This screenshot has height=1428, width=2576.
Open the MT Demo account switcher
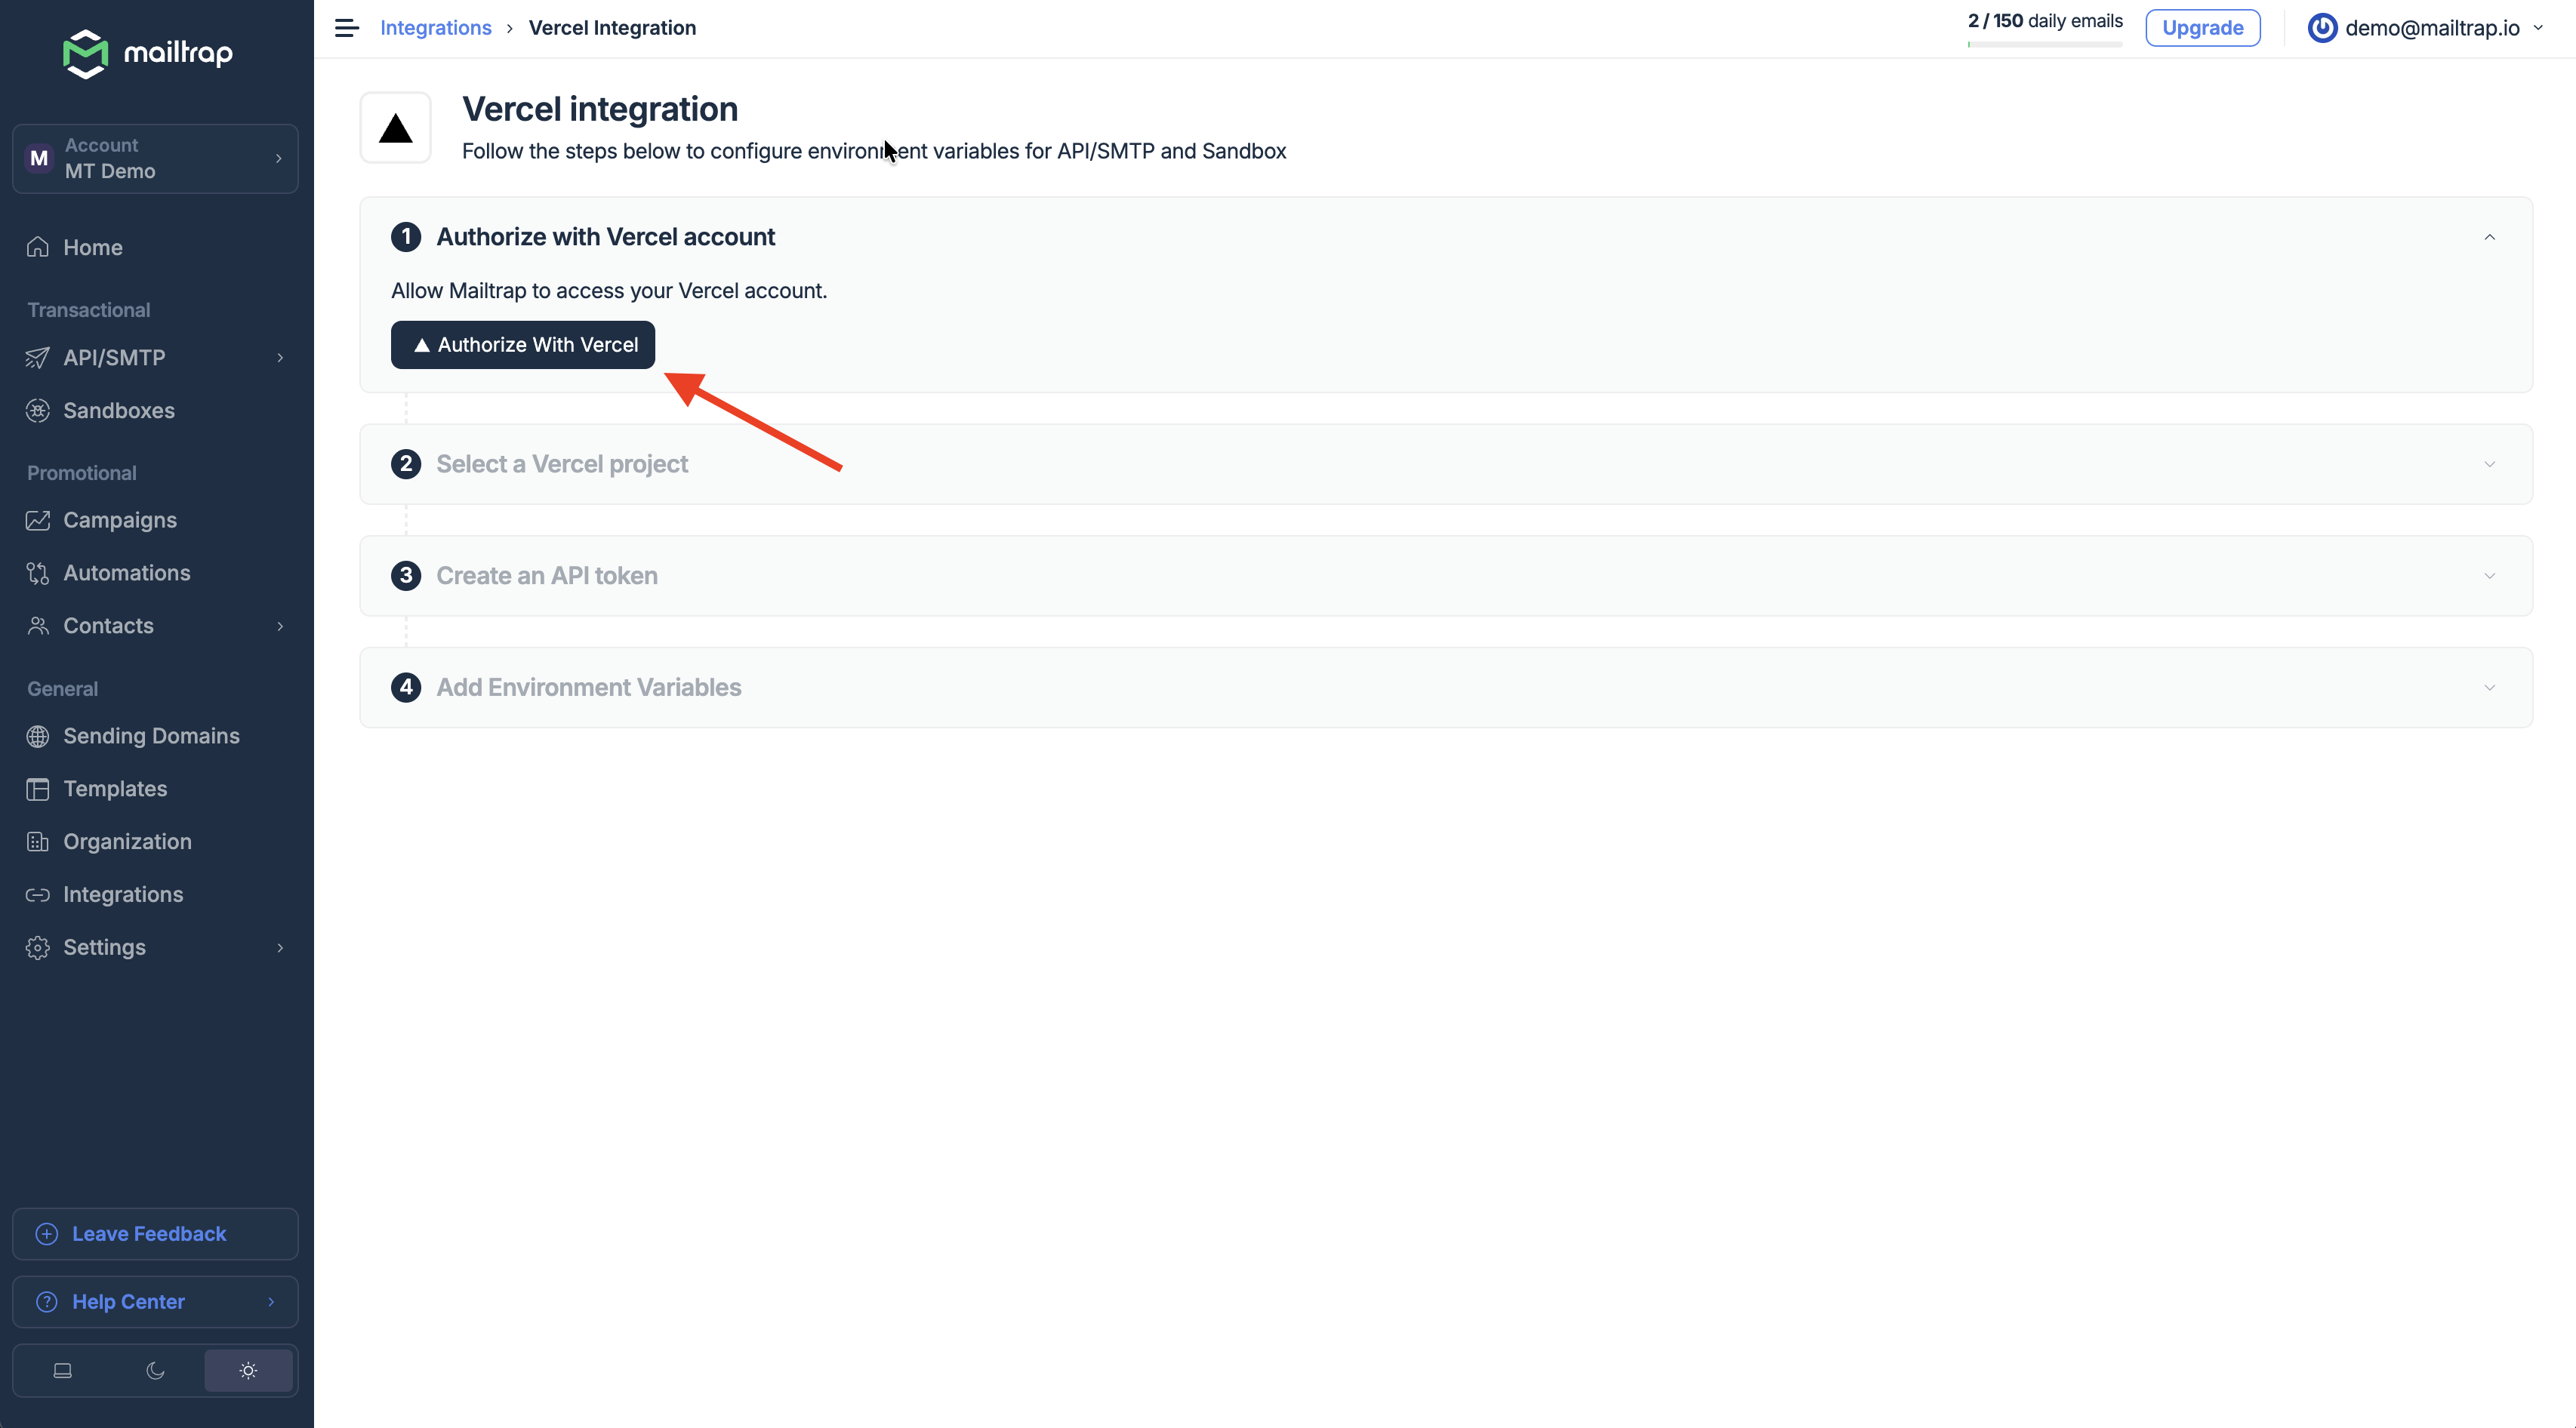pos(155,159)
